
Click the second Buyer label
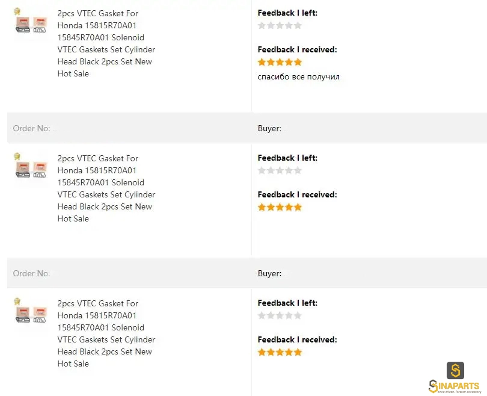click(x=269, y=273)
